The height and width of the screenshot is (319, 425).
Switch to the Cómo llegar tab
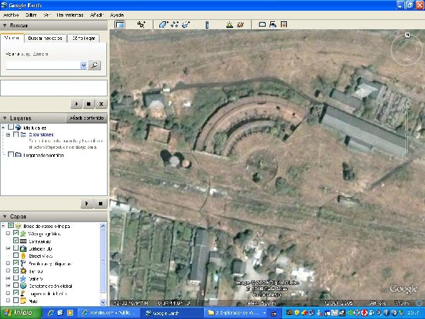(83, 38)
